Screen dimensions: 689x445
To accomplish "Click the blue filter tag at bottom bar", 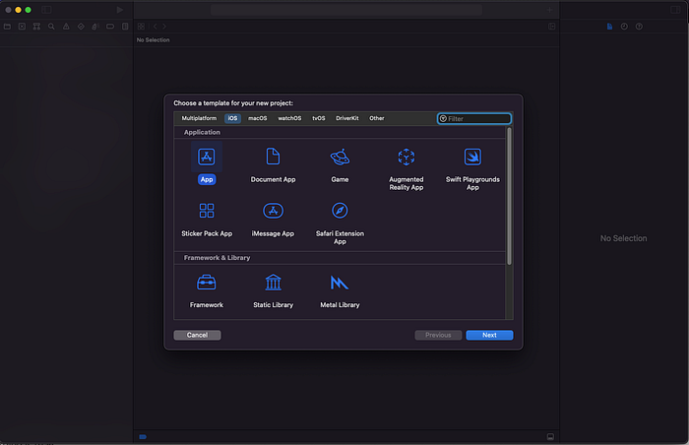I will (143, 437).
